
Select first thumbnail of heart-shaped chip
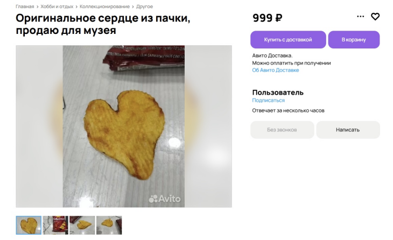coord(29,225)
